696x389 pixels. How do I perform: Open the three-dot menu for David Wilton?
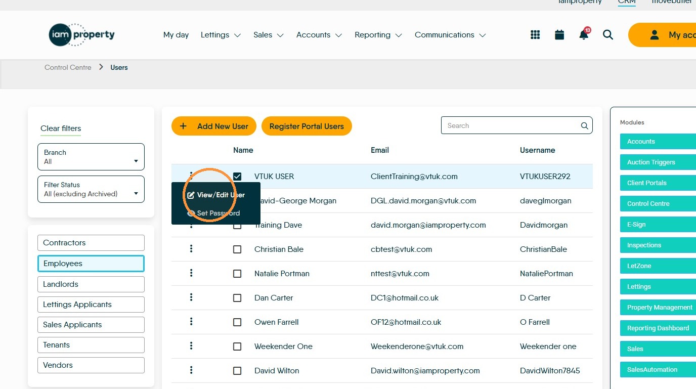191,370
